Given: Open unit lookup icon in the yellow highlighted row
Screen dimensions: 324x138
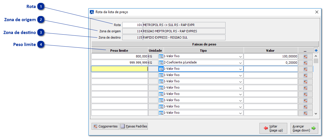Looking at the screenshot, I should pyautogui.click(x=161, y=69).
